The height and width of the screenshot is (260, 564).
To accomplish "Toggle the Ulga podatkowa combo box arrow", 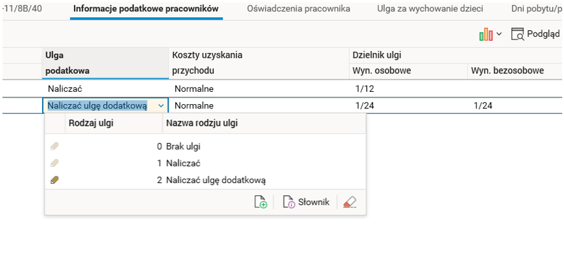I will (x=161, y=106).
